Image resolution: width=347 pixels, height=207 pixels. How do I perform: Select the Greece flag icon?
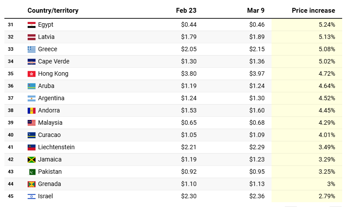pos(32,49)
